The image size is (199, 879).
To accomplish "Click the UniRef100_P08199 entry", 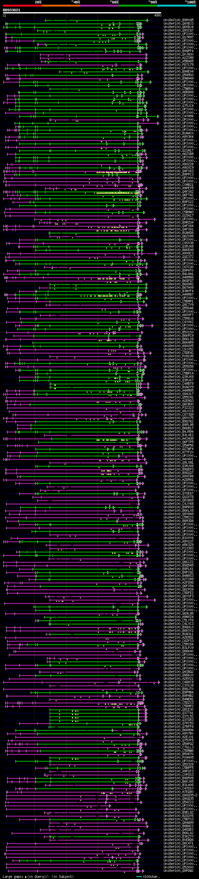I will 178,356.
